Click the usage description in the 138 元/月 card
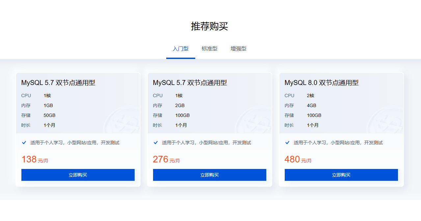 coord(75,143)
